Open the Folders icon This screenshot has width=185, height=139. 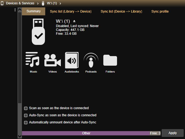coord(110,60)
